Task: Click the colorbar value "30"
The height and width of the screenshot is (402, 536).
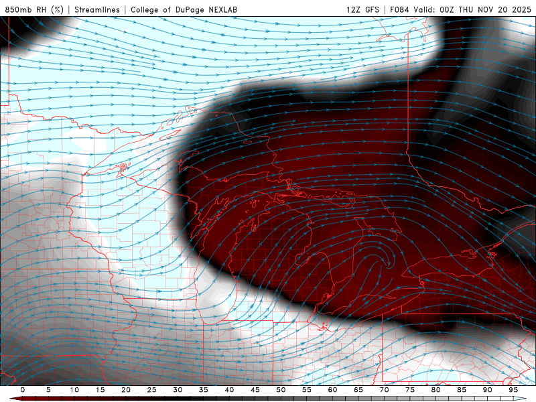Action: tap(178, 390)
